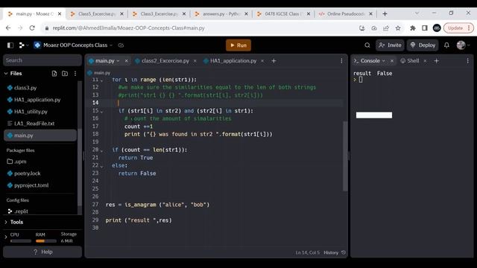Fold the for loop at line 11

coord(102,80)
